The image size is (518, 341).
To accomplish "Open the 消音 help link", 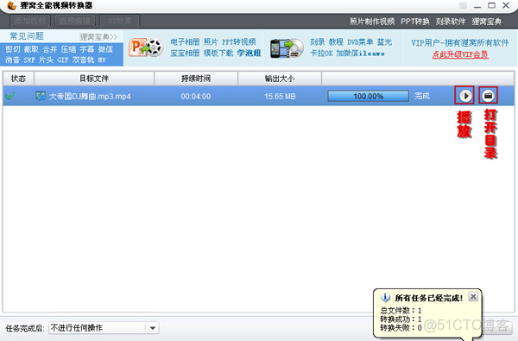I will point(13,60).
